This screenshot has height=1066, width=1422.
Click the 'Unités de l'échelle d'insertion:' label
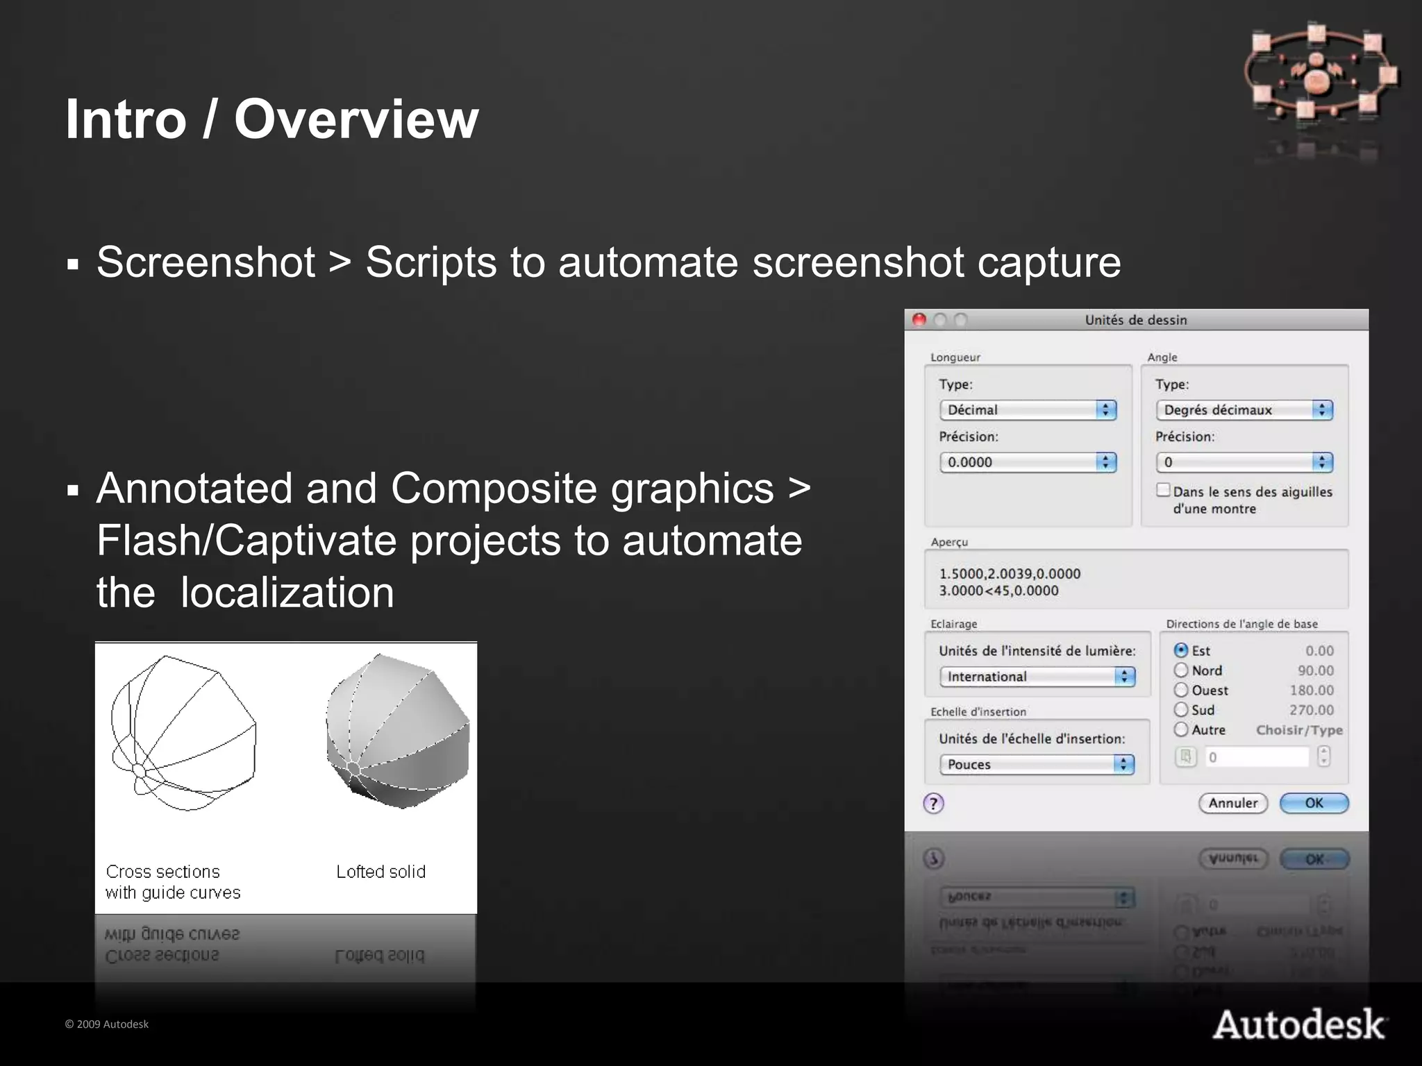pyautogui.click(x=1032, y=739)
